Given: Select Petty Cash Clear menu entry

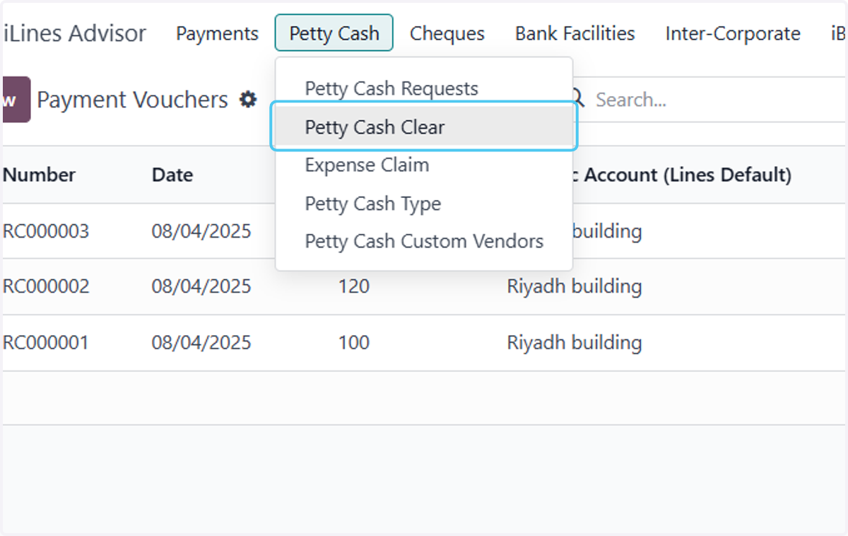Looking at the screenshot, I should 424,127.
